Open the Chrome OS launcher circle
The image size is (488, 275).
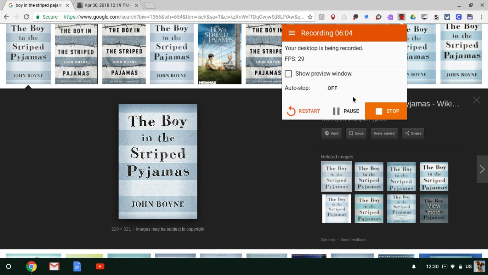click(8, 267)
